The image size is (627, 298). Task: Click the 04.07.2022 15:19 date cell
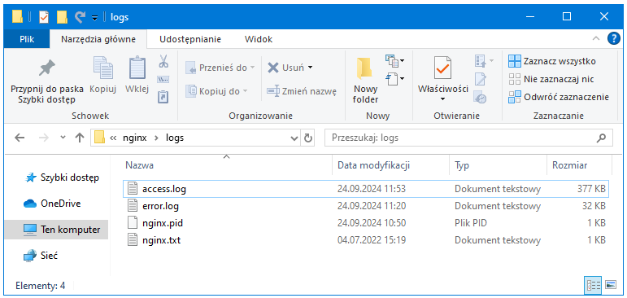(x=372, y=241)
